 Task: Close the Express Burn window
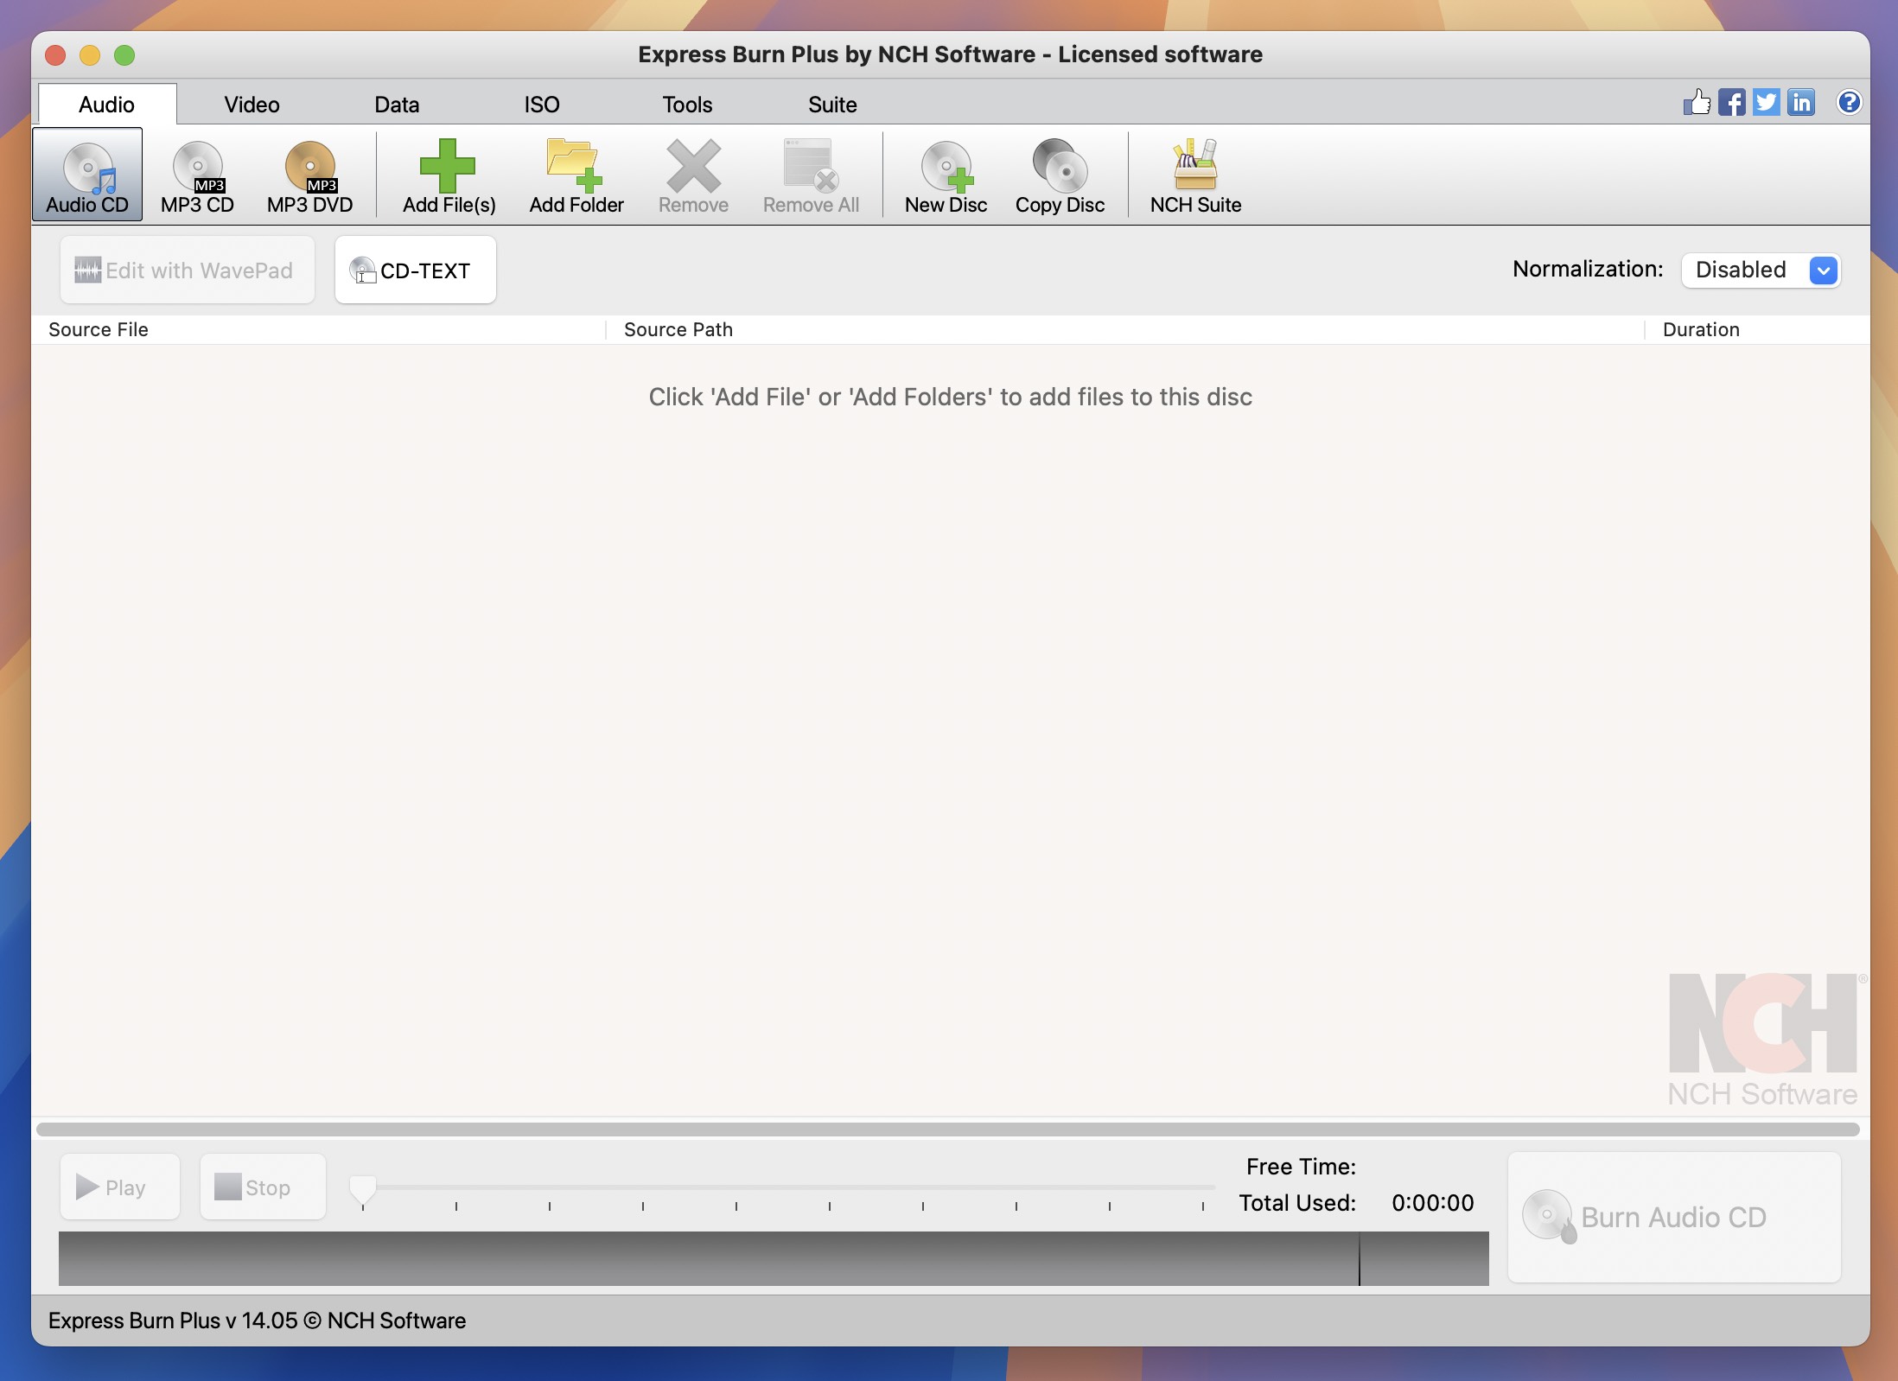click(x=56, y=55)
